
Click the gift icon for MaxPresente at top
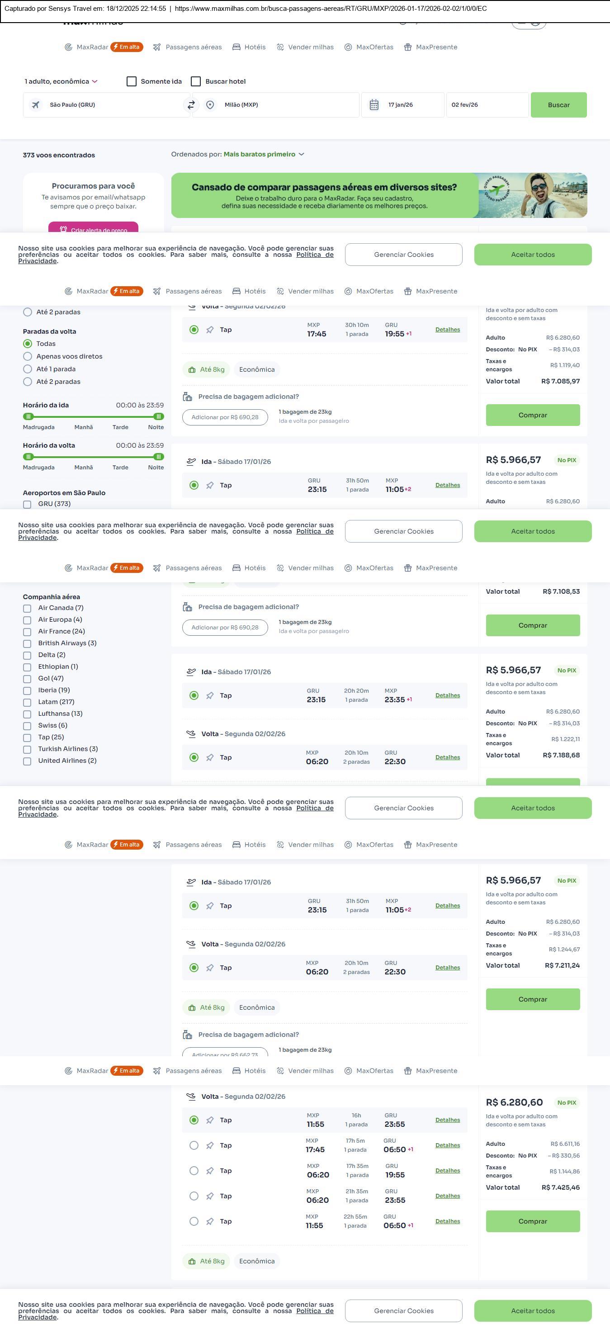point(408,47)
